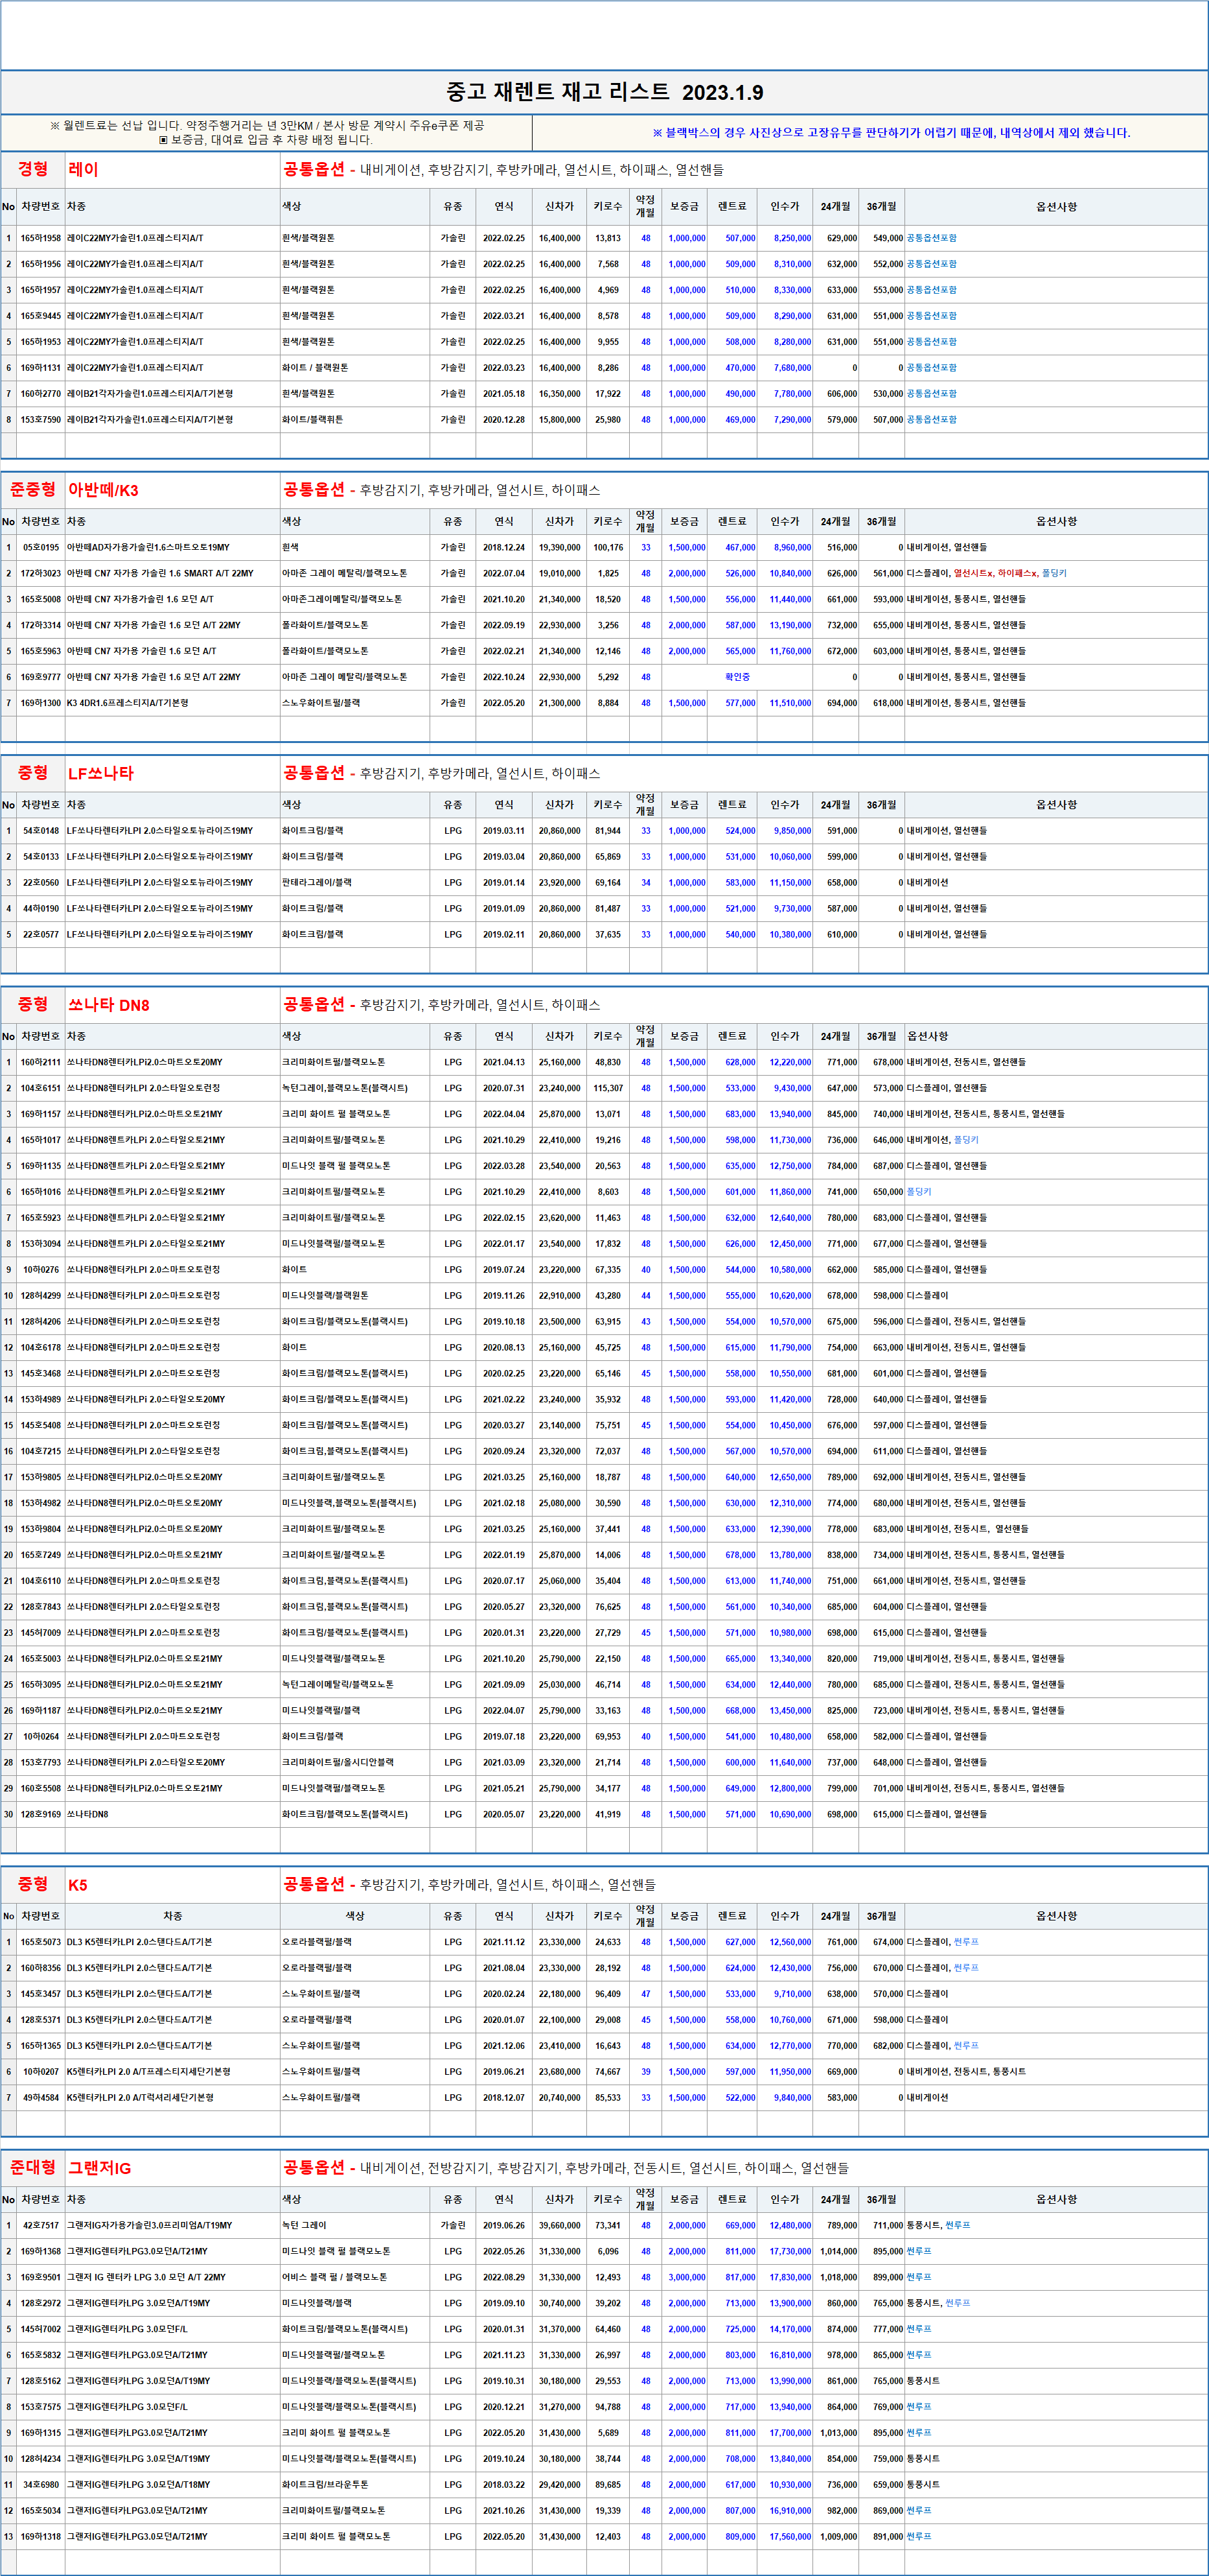Click blue '풀딩키' option in 165하1016 row
The width and height of the screenshot is (1209, 2576).
pos(919,1192)
